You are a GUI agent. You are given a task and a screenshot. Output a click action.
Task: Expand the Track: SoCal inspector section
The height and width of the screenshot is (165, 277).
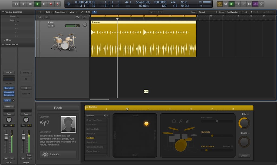(3, 45)
